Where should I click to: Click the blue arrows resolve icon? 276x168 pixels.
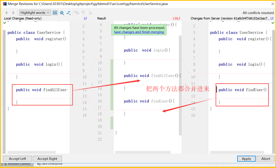tap(69, 13)
